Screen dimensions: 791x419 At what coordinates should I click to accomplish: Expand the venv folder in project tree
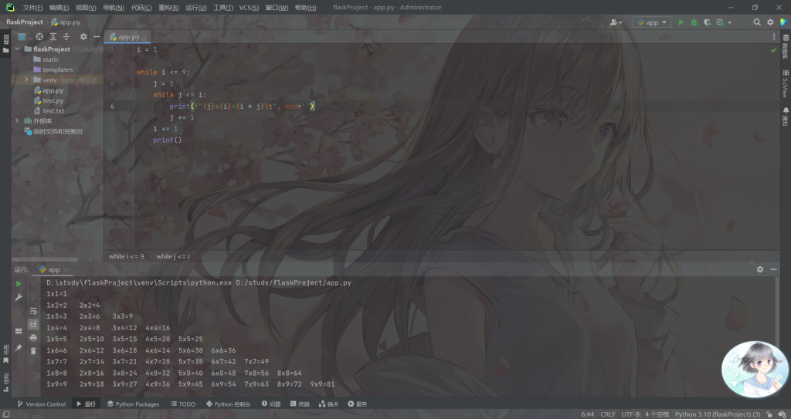click(26, 79)
